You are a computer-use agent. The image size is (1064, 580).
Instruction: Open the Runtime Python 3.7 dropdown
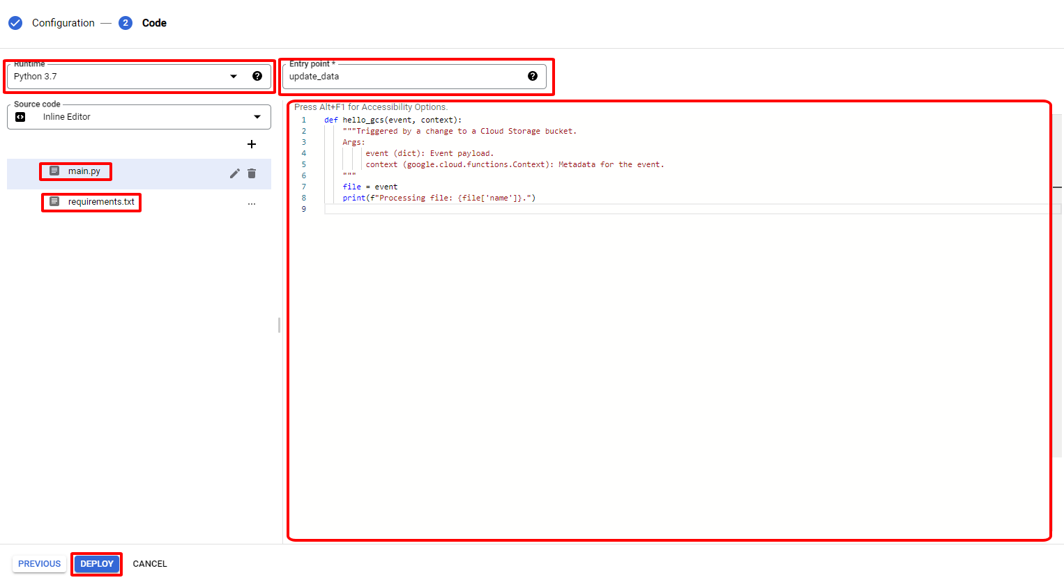coord(139,77)
